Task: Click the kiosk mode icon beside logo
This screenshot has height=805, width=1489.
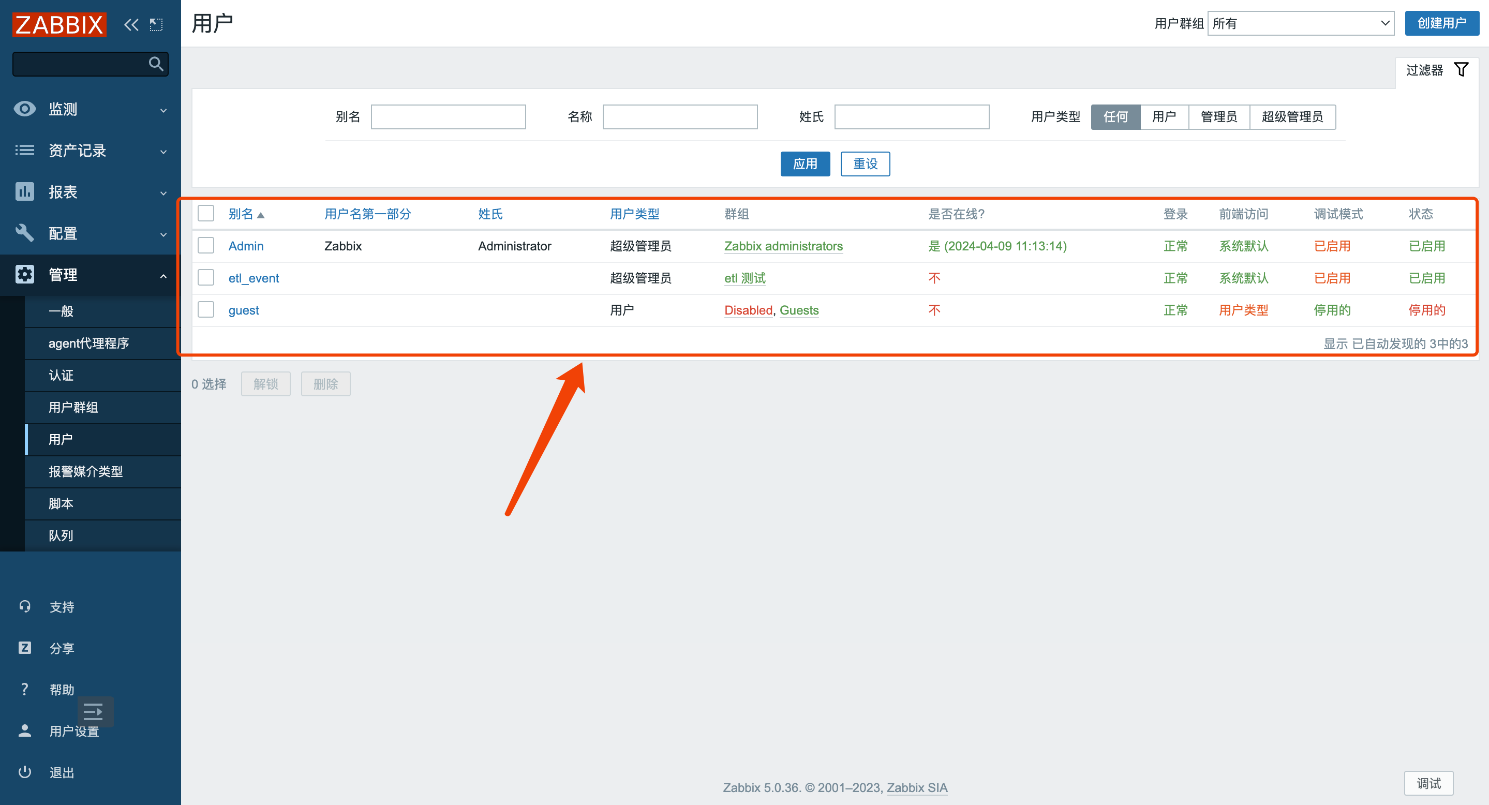Action: [x=156, y=25]
